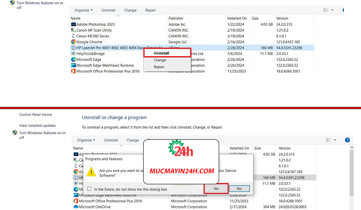Viewport: 361px width, 210px height.
Task: Open Control Panel Home link
Action: pyautogui.click(x=35, y=114)
